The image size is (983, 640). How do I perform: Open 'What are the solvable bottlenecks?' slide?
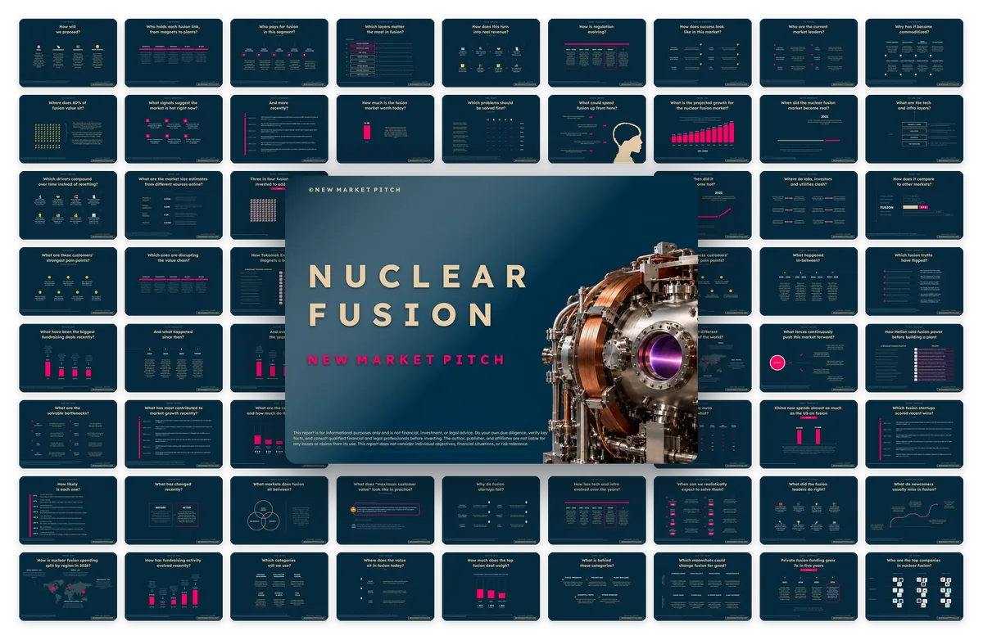point(68,435)
